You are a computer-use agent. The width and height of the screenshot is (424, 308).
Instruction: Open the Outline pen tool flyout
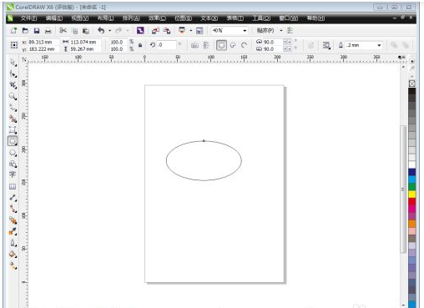[13, 243]
